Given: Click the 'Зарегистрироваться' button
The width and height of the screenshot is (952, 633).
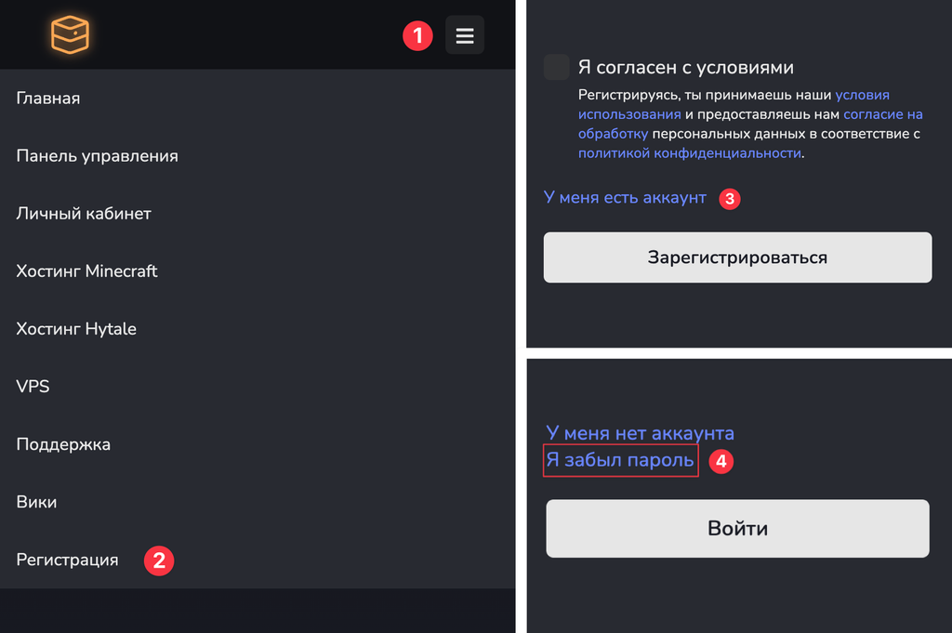Looking at the screenshot, I should tap(737, 257).
